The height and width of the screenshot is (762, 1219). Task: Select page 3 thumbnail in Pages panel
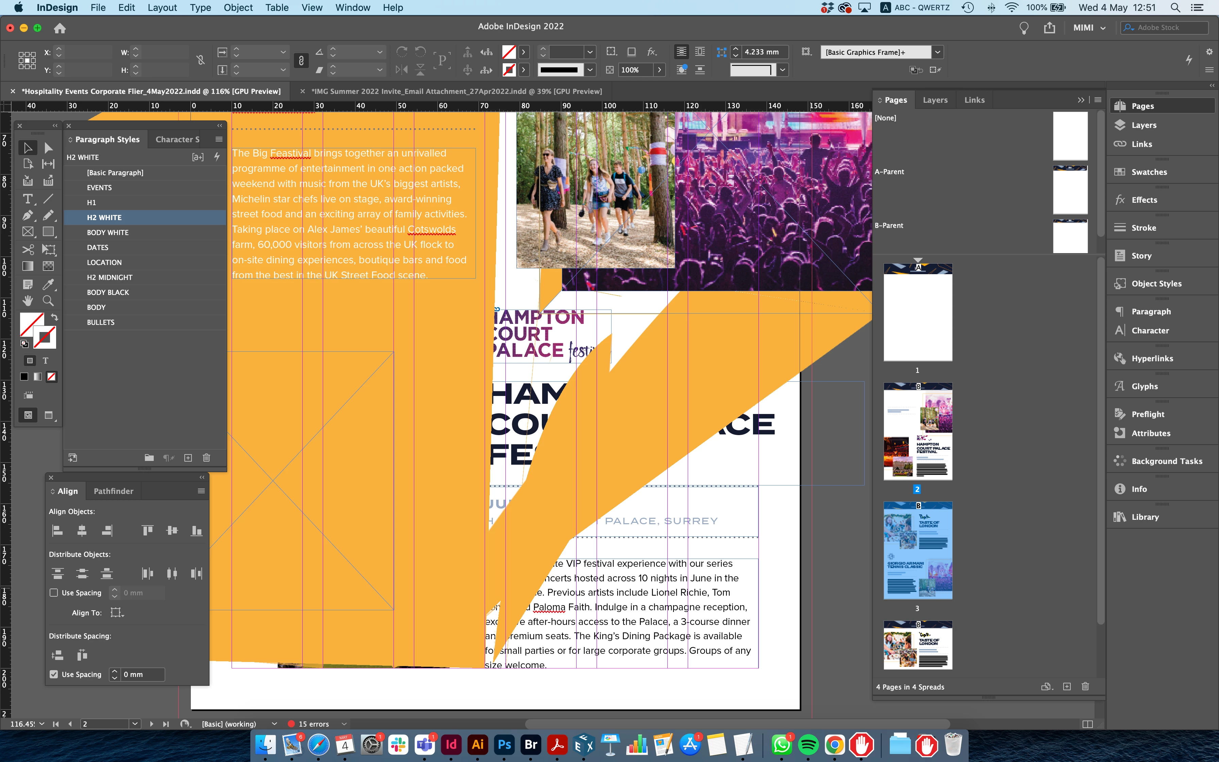(918, 550)
